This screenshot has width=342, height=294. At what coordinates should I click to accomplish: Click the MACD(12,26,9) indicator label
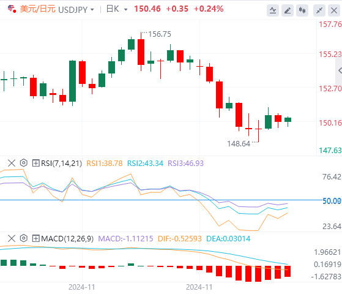[67, 238]
